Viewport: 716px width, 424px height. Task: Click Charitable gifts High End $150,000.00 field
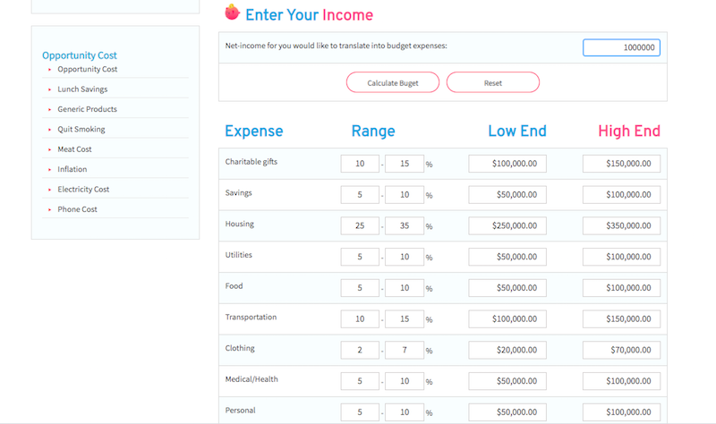click(621, 164)
